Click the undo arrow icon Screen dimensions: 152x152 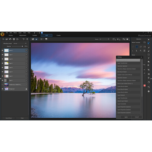tap(35, 33)
